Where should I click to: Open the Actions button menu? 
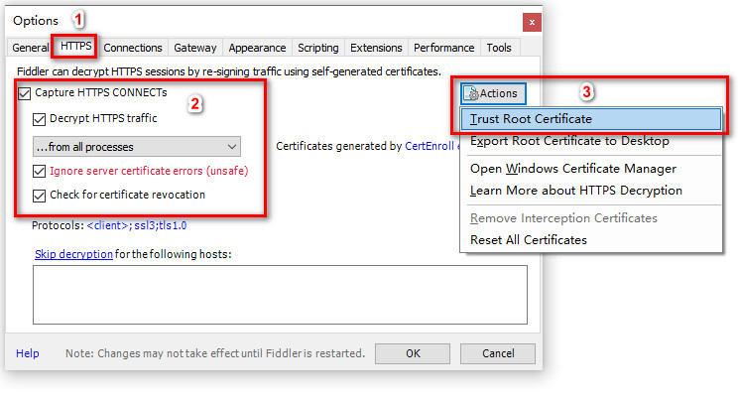click(493, 93)
